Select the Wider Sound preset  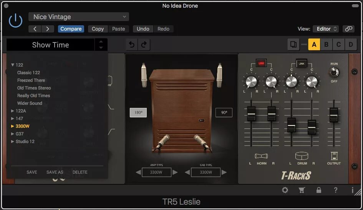coord(30,103)
